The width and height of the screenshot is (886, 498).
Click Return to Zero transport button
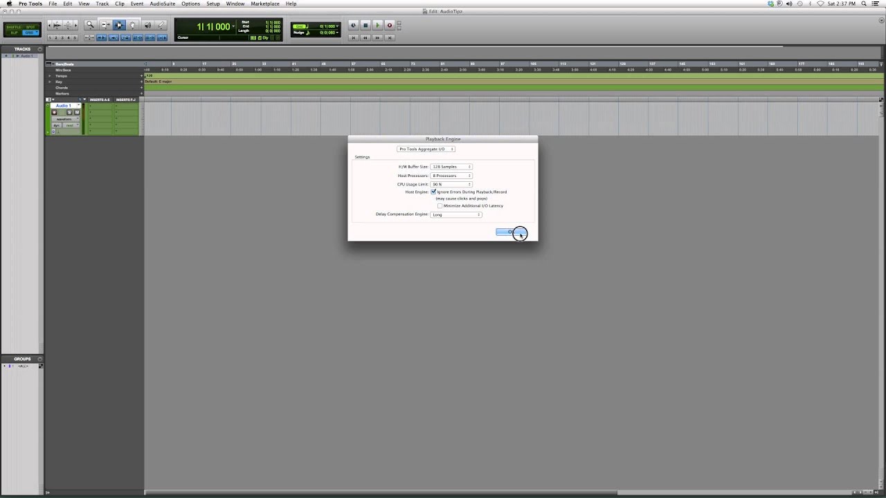pos(354,37)
